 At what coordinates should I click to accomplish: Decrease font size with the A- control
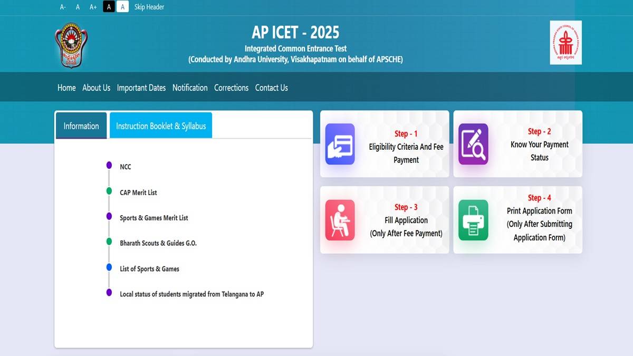(63, 7)
